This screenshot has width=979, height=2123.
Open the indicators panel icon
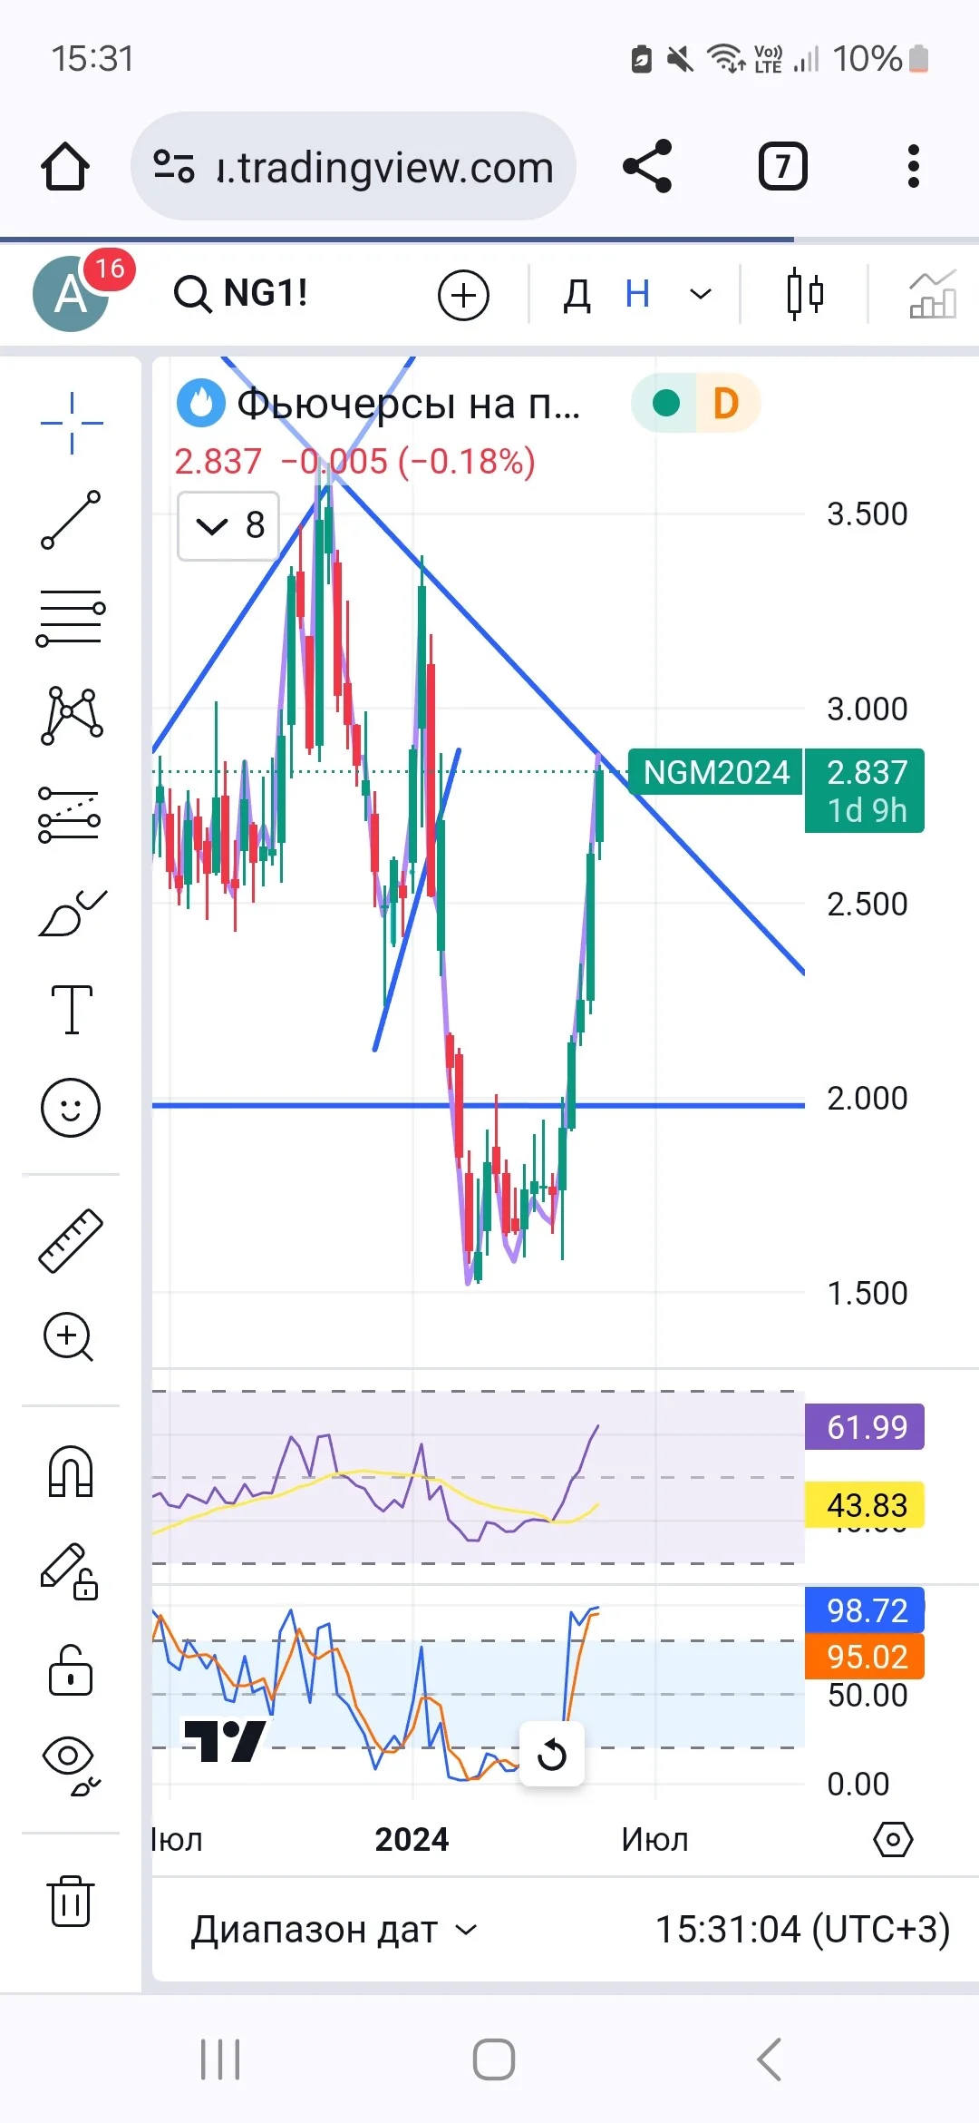click(x=933, y=294)
